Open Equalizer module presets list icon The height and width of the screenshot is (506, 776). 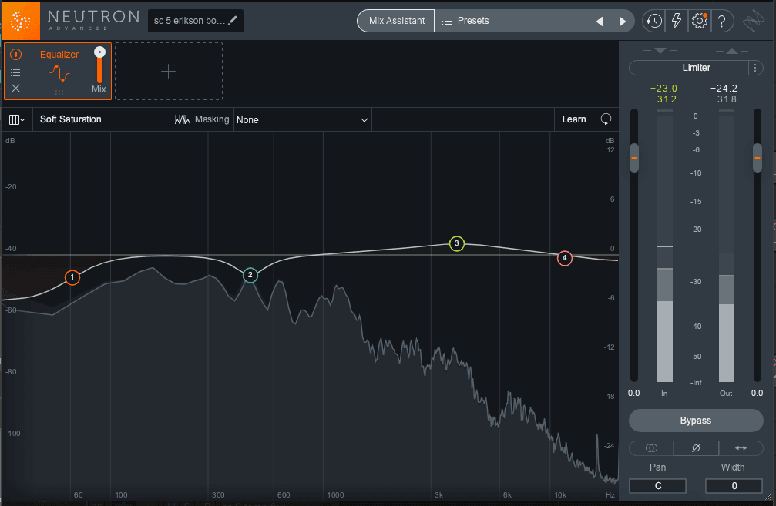click(16, 72)
